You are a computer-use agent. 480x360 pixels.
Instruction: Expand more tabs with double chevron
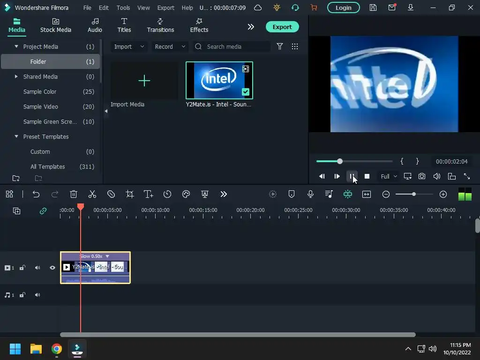[x=251, y=27]
